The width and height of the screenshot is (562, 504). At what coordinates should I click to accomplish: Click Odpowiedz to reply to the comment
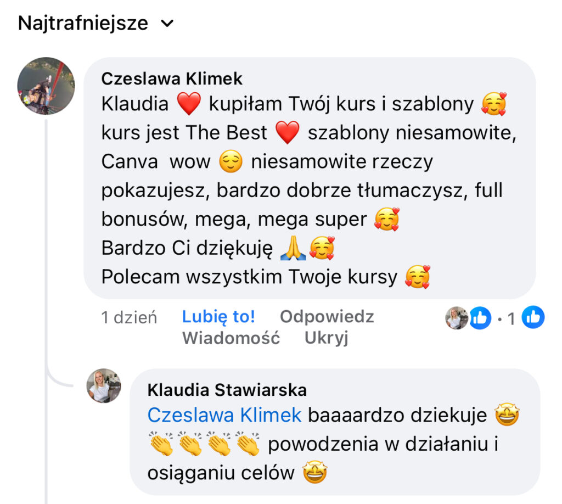[327, 317]
